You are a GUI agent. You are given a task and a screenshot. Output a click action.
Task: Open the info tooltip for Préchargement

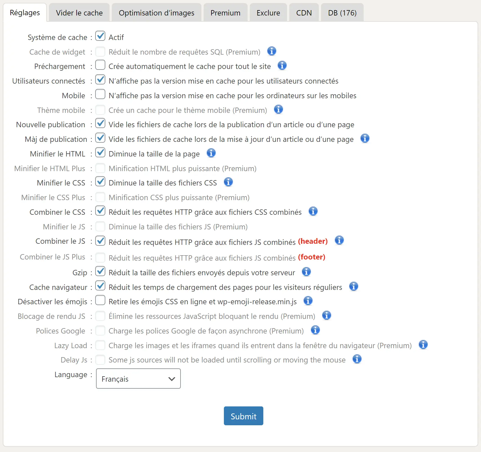(282, 66)
